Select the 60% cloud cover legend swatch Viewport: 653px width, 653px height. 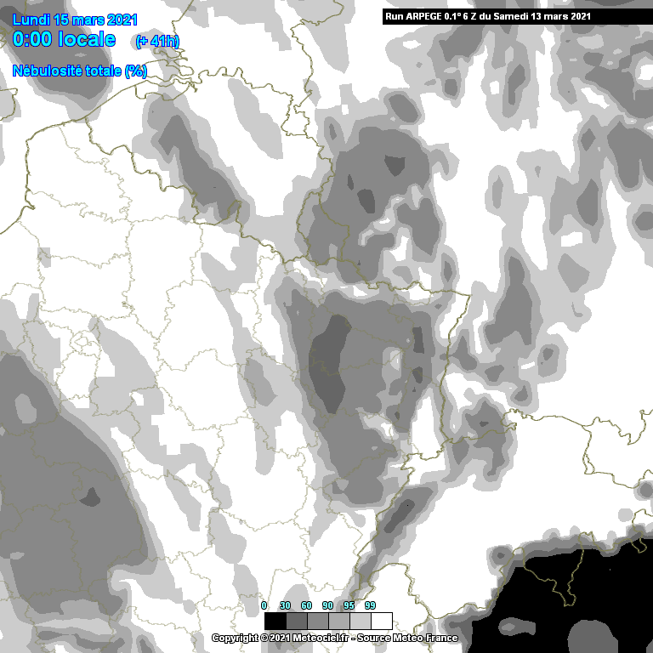pyautogui.click(x=317, y=621)
